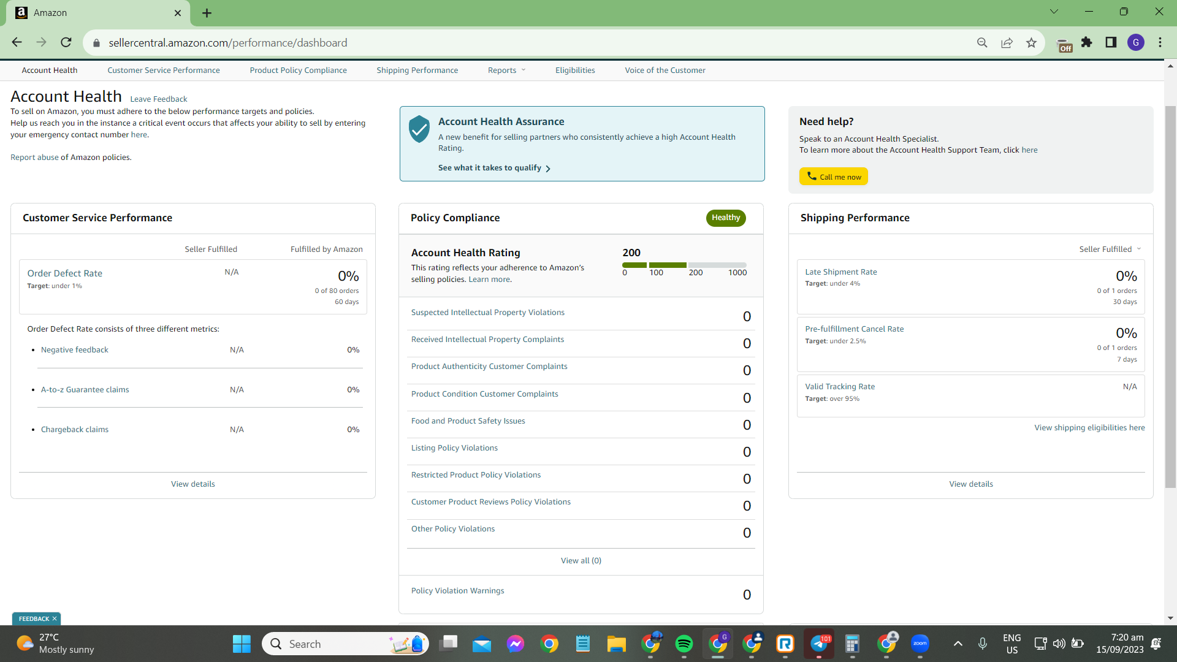This screenshot has width=1177, height=662.
Task: View site information lock icon
Action: pyautogui.click(x=96, y=43)
